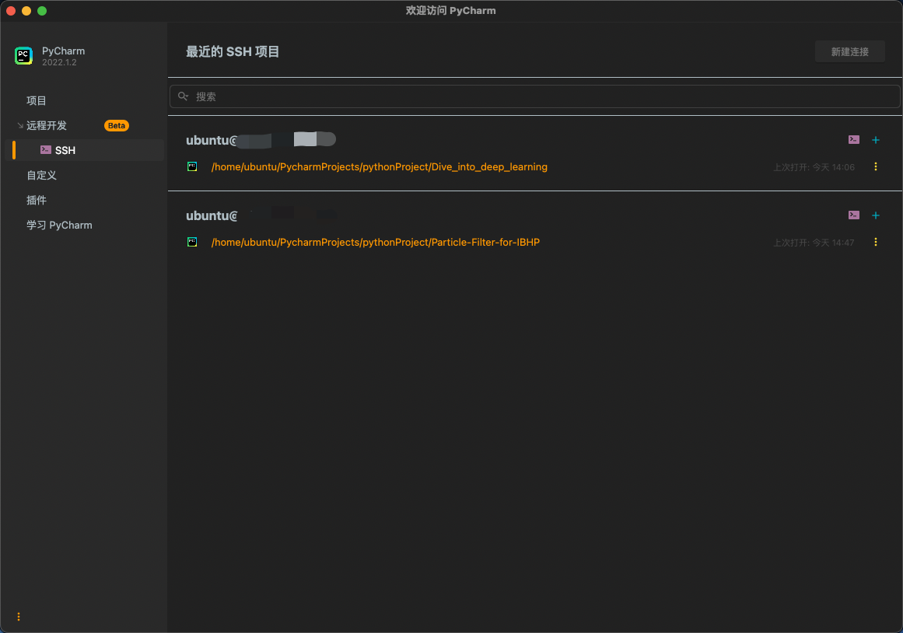Screen dimensions: 903x633
Task: Open Particle-Filter-for-IBHP project link
Action: point(376,243)
